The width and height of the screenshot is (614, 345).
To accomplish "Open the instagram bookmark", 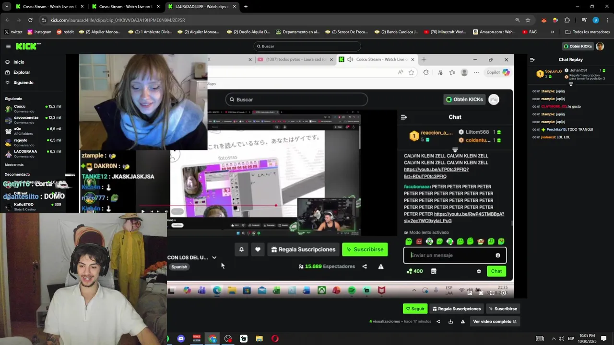I will (x=39, y=32).
